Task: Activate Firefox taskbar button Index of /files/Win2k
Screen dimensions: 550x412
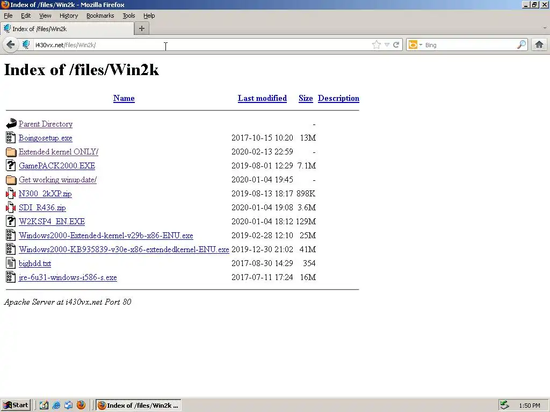Action: 139,405
